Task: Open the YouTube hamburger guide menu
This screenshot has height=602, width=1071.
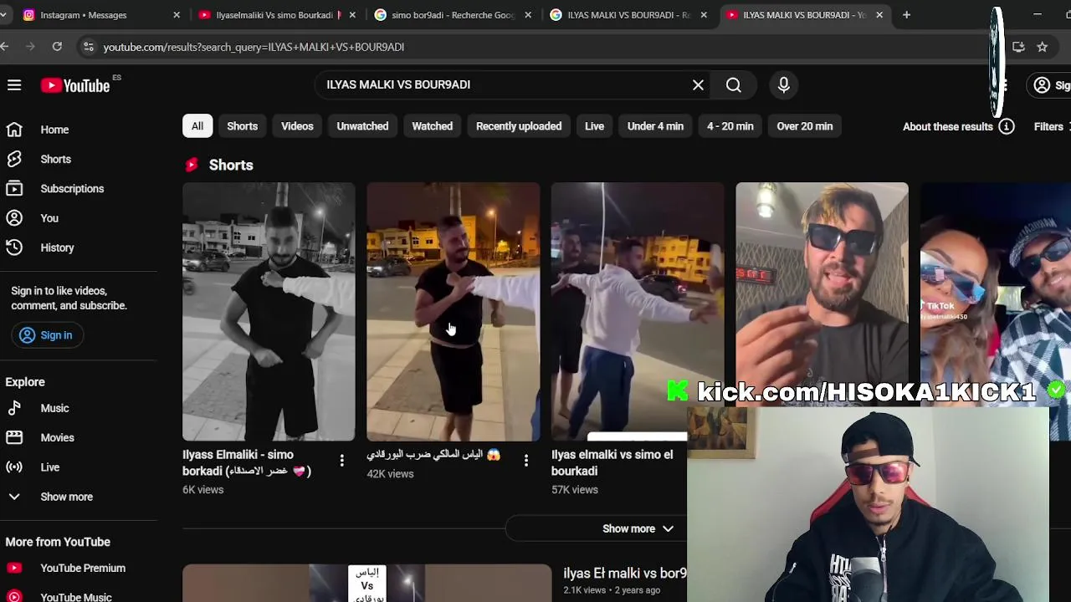Action: 14,85
